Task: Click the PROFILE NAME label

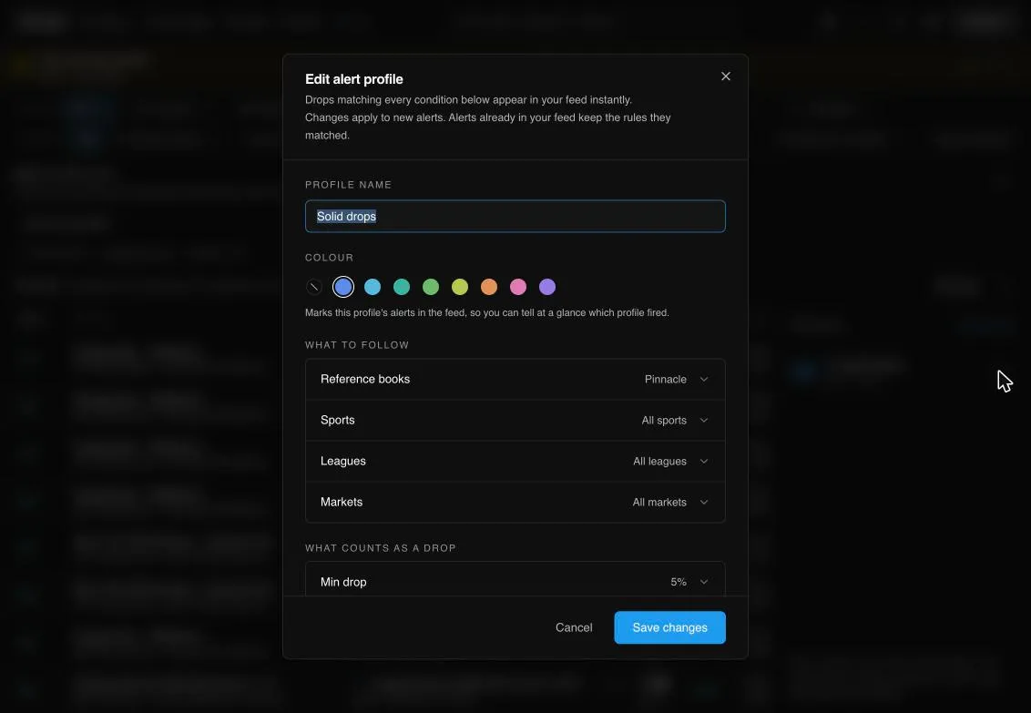Action: [x=349, y=185]
